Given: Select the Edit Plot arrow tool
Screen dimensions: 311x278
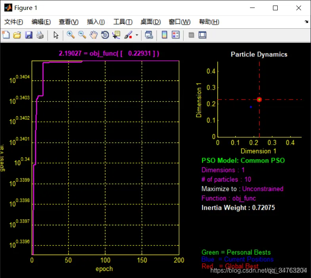Looking at the screenshot, I should (x=56, y=35).
